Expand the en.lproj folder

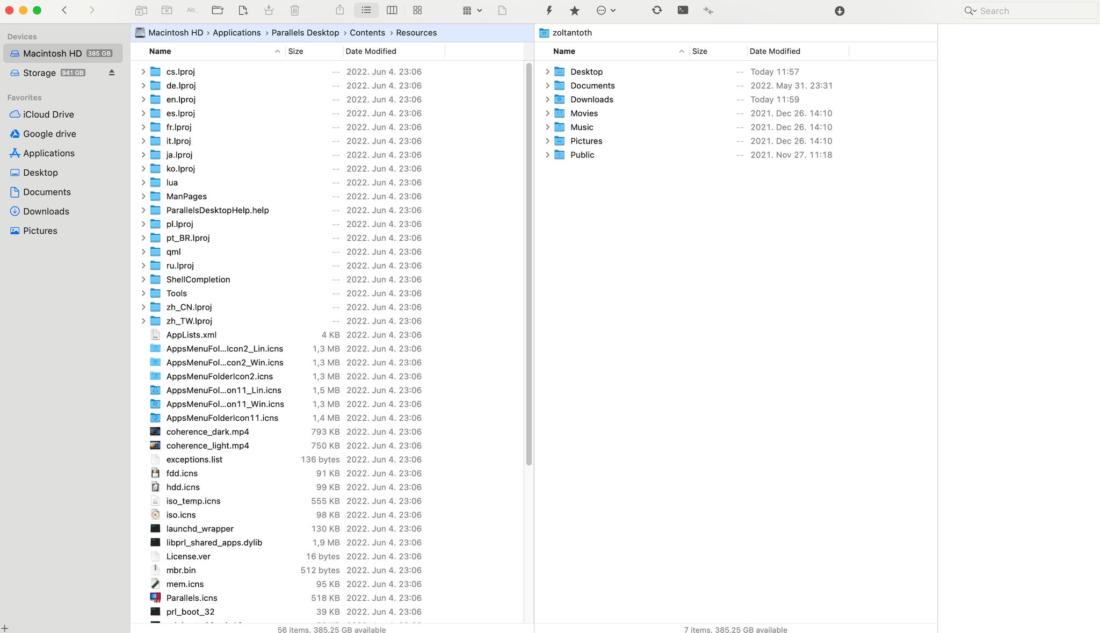coord(143,99)
